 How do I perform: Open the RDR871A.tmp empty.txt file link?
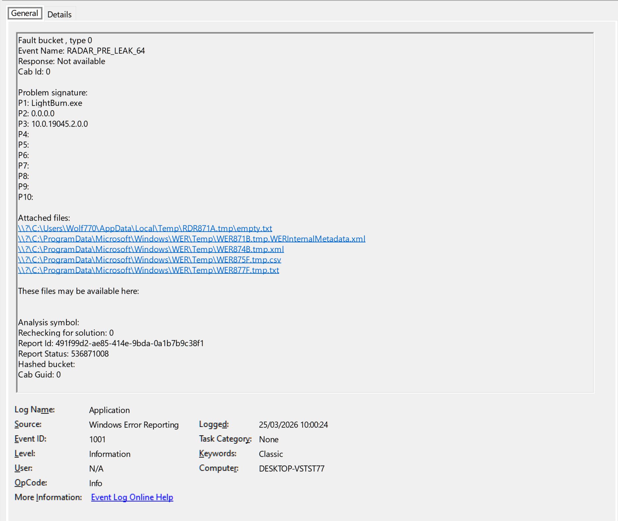click(145, 228)
